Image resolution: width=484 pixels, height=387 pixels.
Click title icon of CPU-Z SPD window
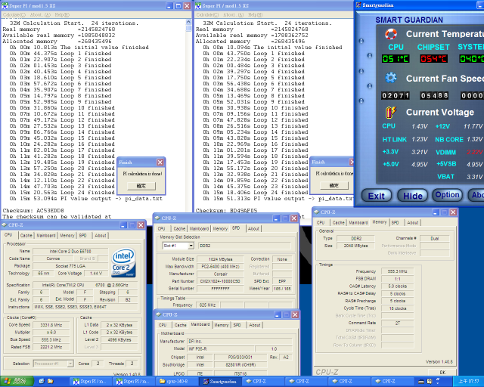coord(157,218)
